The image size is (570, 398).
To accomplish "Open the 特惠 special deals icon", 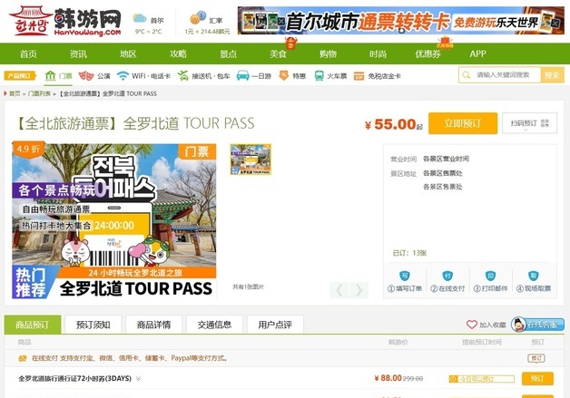I will [291, 75].
